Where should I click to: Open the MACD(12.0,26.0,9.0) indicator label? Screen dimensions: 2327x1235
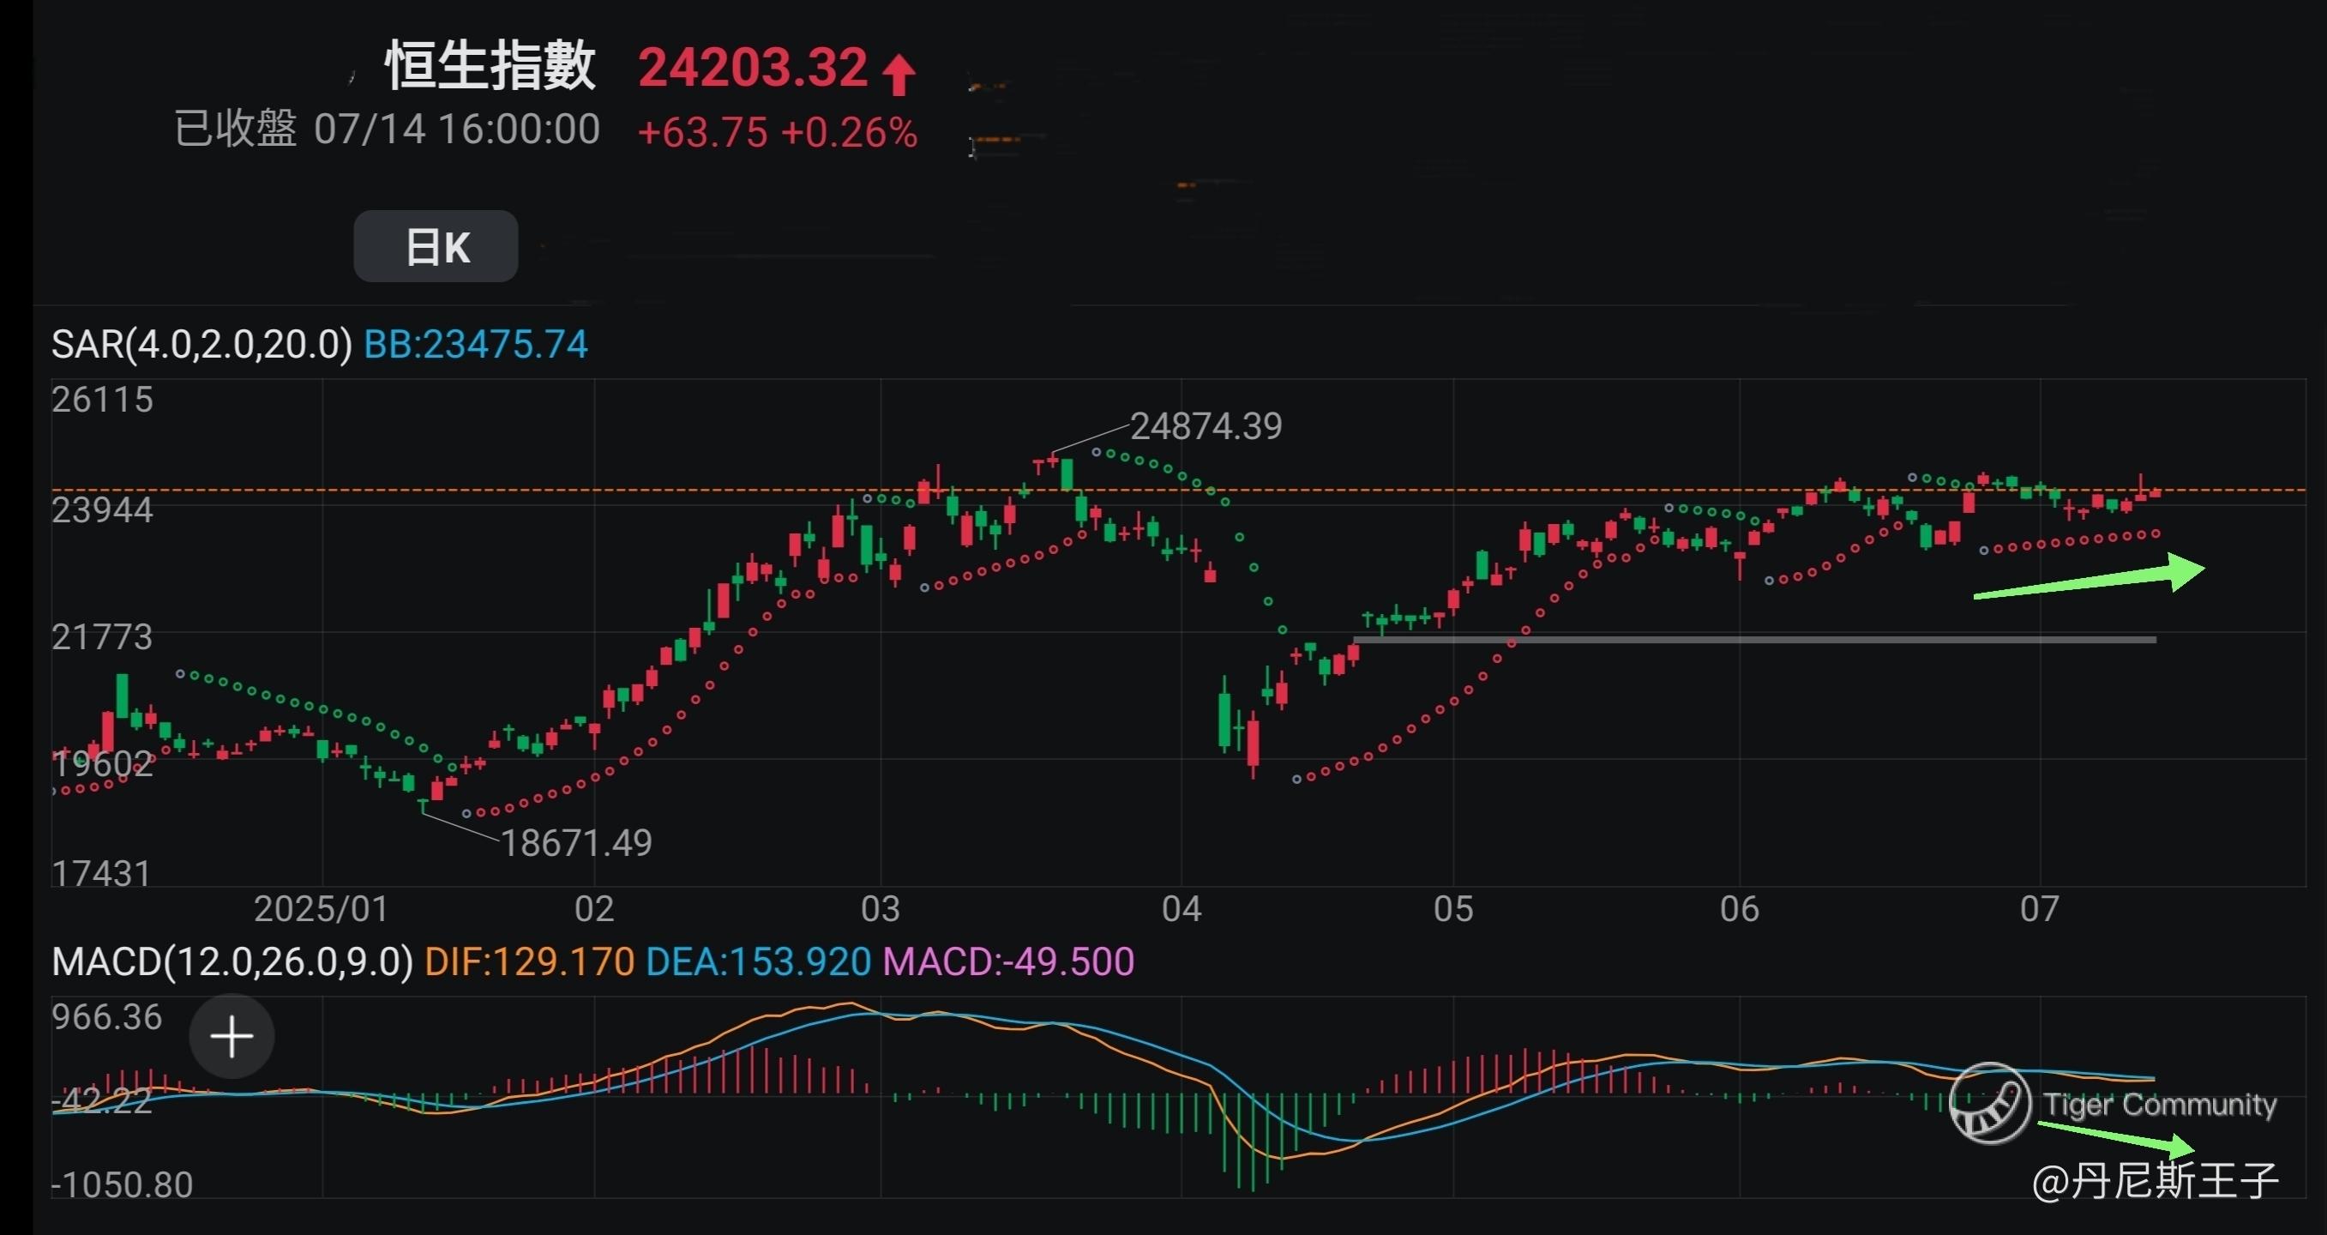232,961
